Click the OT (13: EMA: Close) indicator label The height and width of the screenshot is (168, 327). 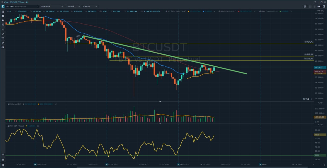tap(177, 11)
